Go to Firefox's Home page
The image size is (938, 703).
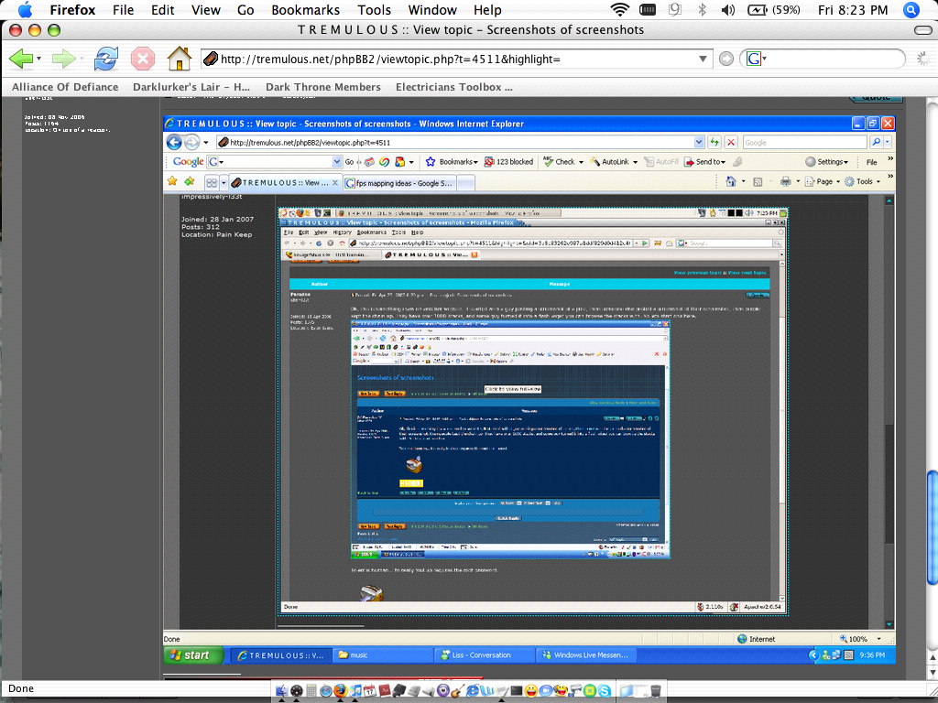[179, 59]
